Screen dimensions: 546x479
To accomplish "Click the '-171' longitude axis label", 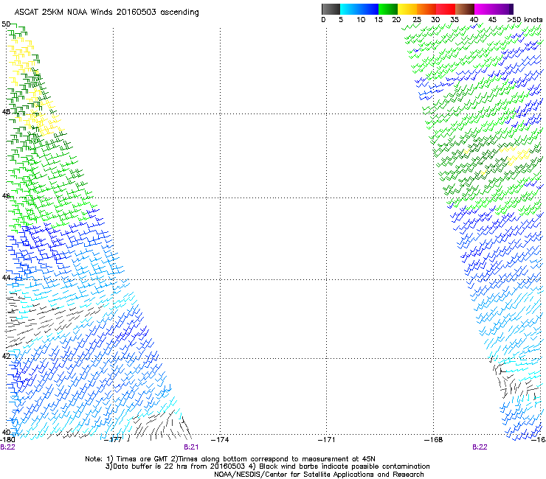I will (x=327, y=440).
